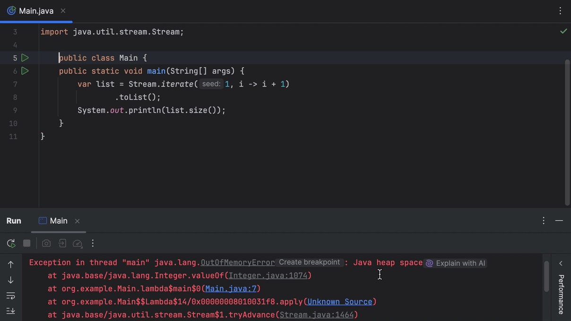Open the Run tool window options menu
571x321 pixels.
(x=543, y=220)
